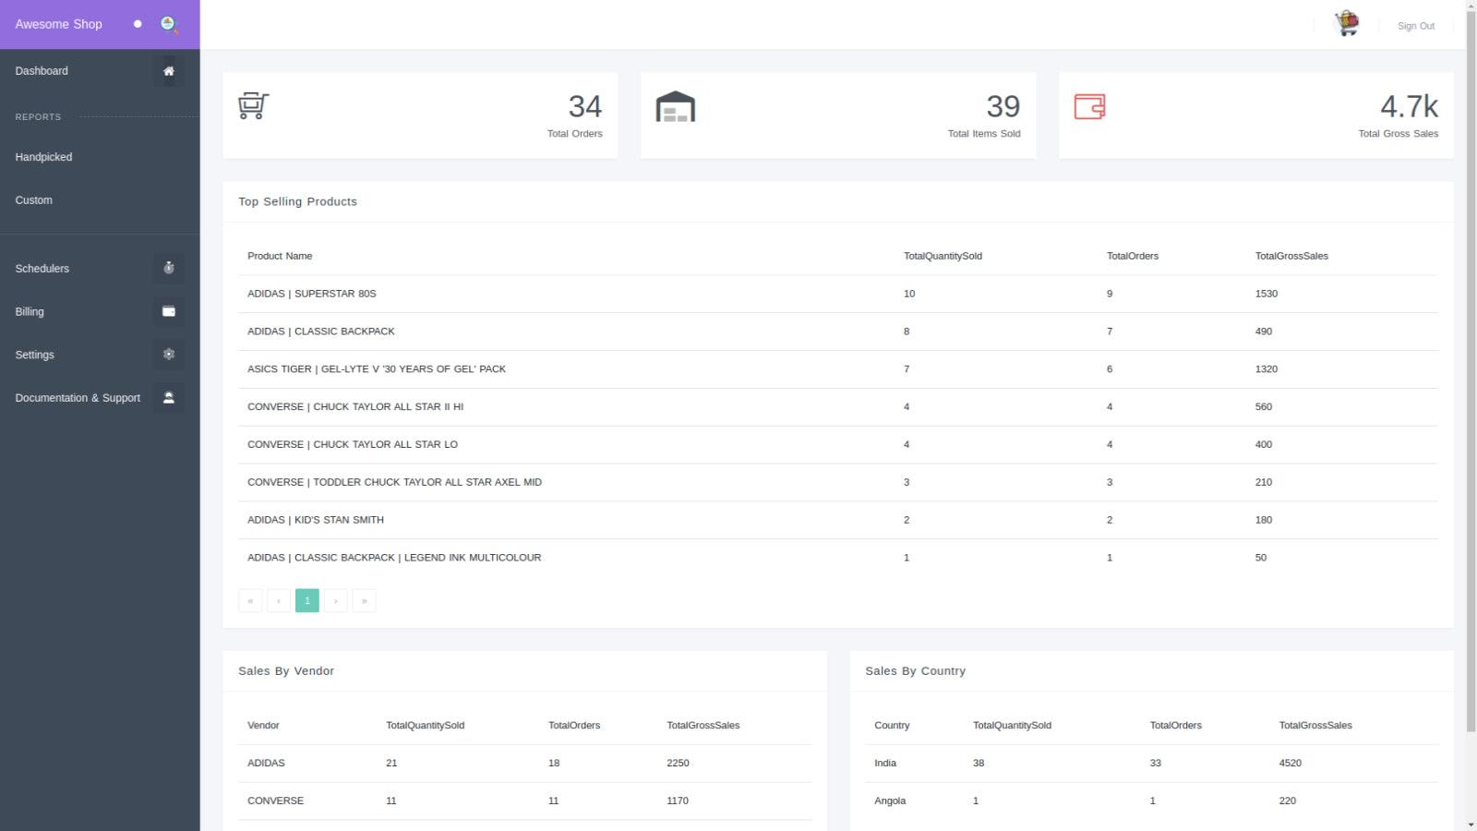Click the shopping cart icon on Total Orders card
This screenshot has width=1477, height=831.
(x=252, y=106)
